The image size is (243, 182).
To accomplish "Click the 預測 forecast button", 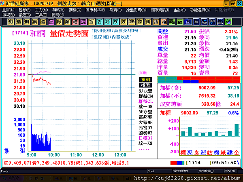I will click(145, 80).
